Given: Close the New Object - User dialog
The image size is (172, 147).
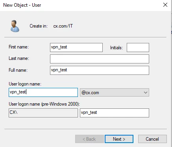Looking at the screenshot, I should 165,5.
